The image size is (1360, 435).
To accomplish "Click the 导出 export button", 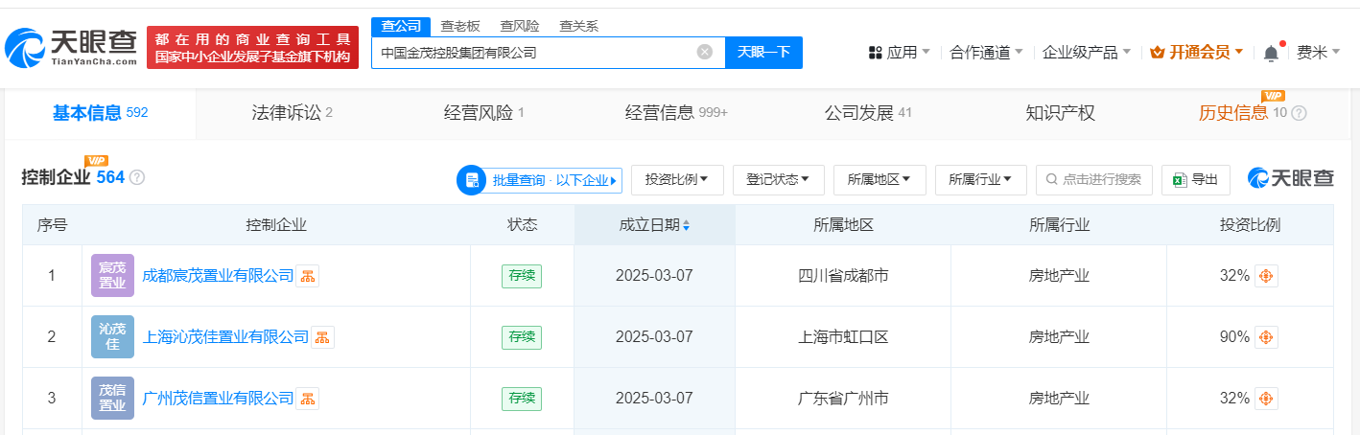I will click(1195, 179).
